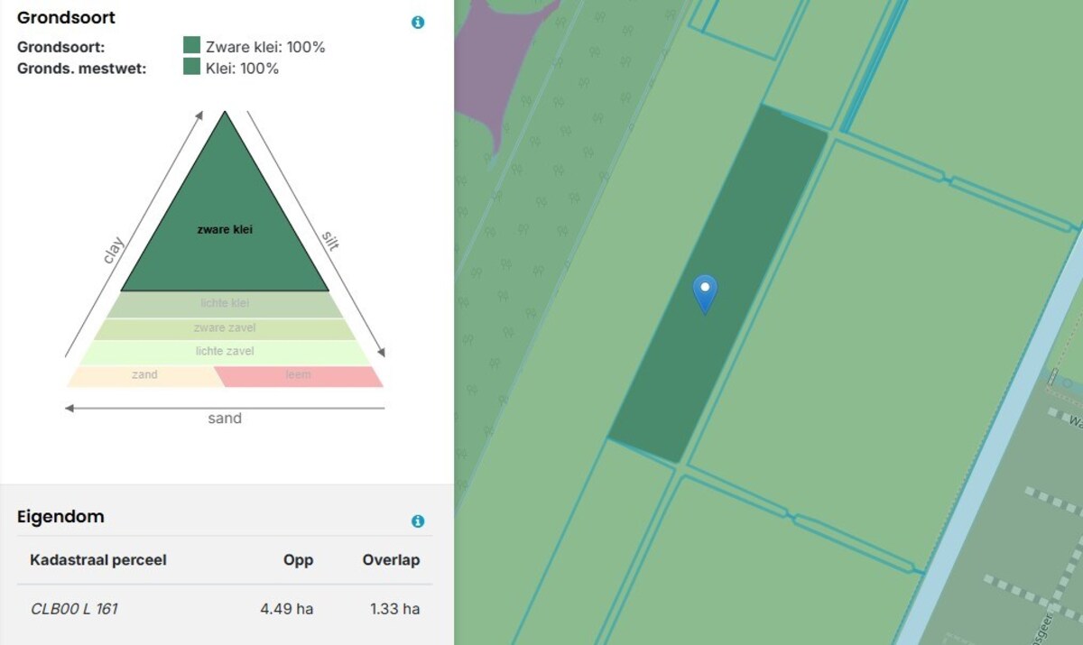Image resolution: width=1083 pixels, height=645 pixels.
Task: Sort by Kadastraal perceel column header
Action: [x=98, y=560]
